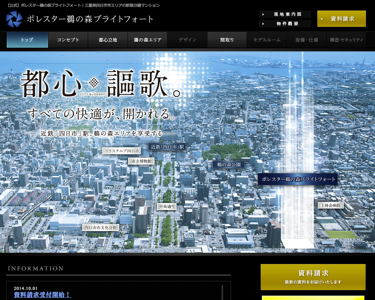Screen dimensions: 375x300
Task: Switch to the 鵜の森エリア tab
Action: (147, 40)
